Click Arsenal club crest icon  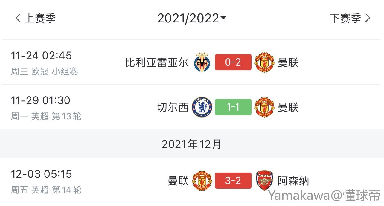tap(264, 181)
